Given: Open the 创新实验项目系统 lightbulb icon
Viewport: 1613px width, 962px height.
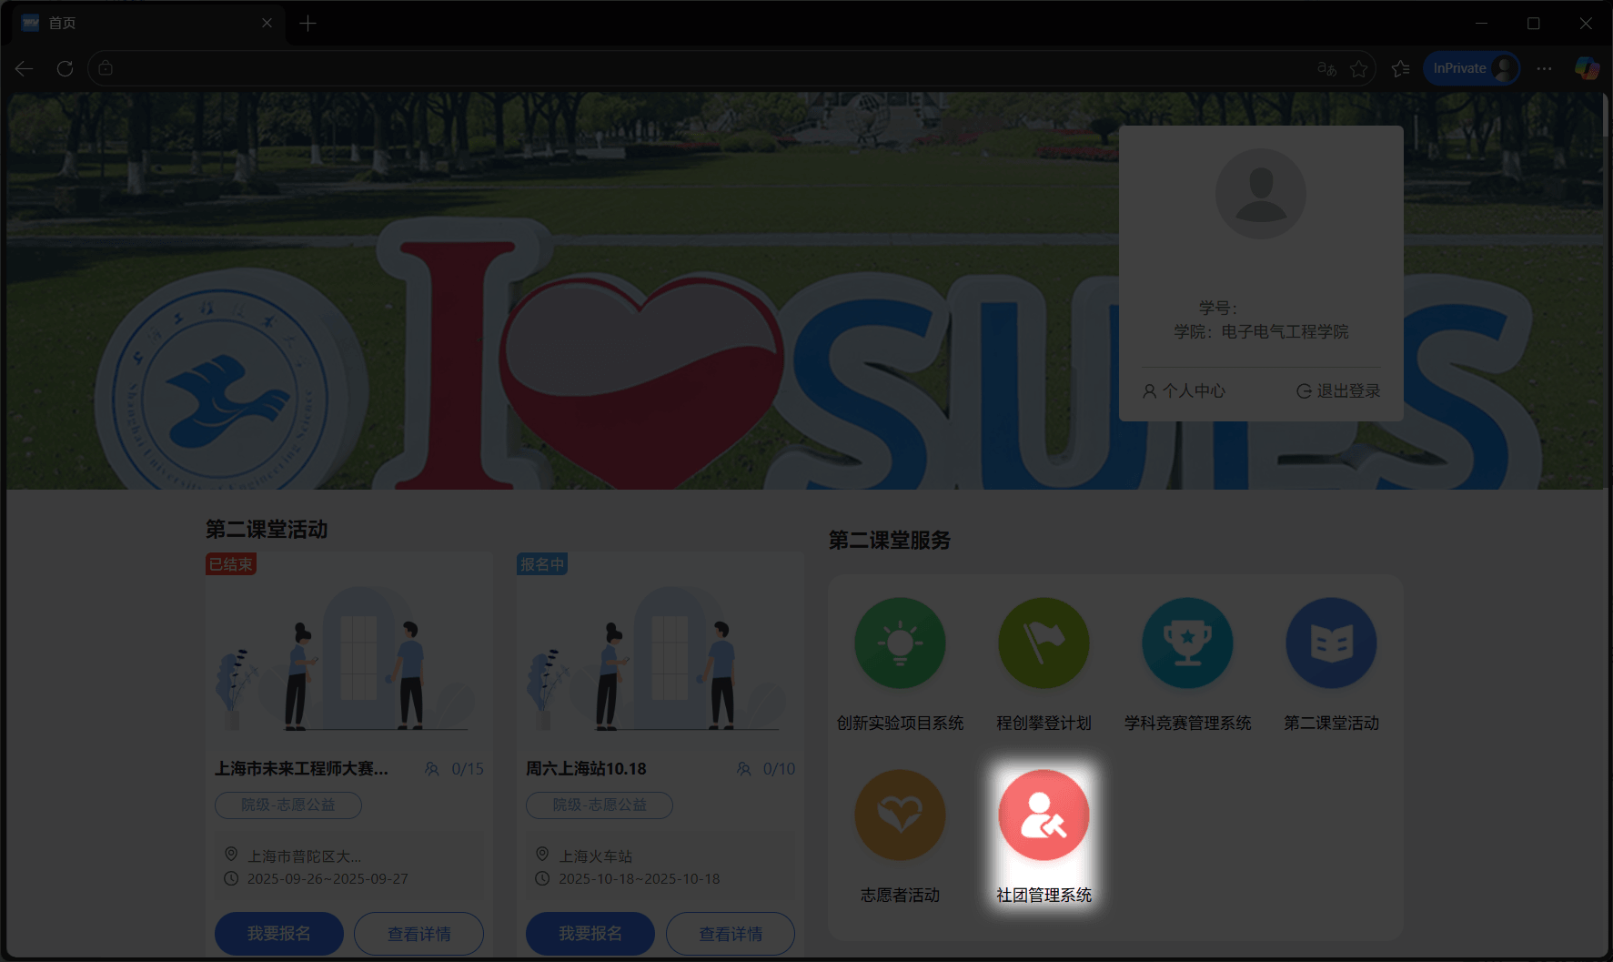Looking at the screenshot, I should (x=900, y=643).
